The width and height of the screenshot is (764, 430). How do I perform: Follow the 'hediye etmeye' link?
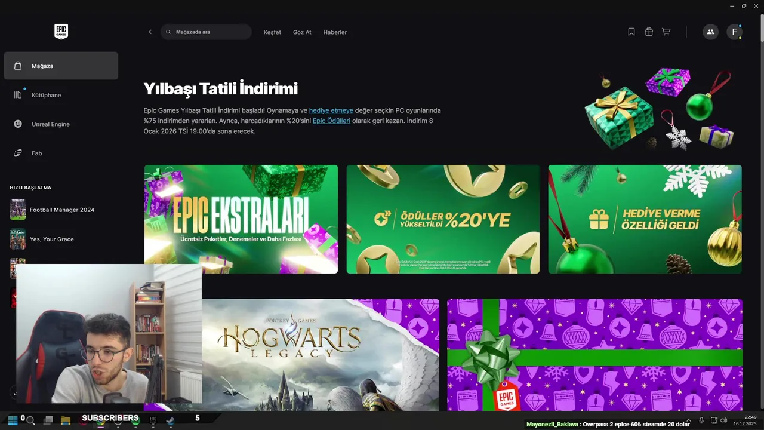click(x=331, y=110)
